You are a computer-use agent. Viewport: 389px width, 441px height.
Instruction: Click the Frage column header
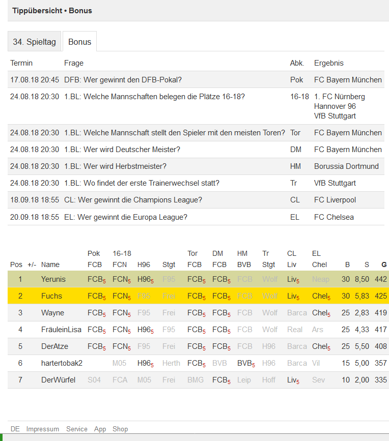pos(74,63)
